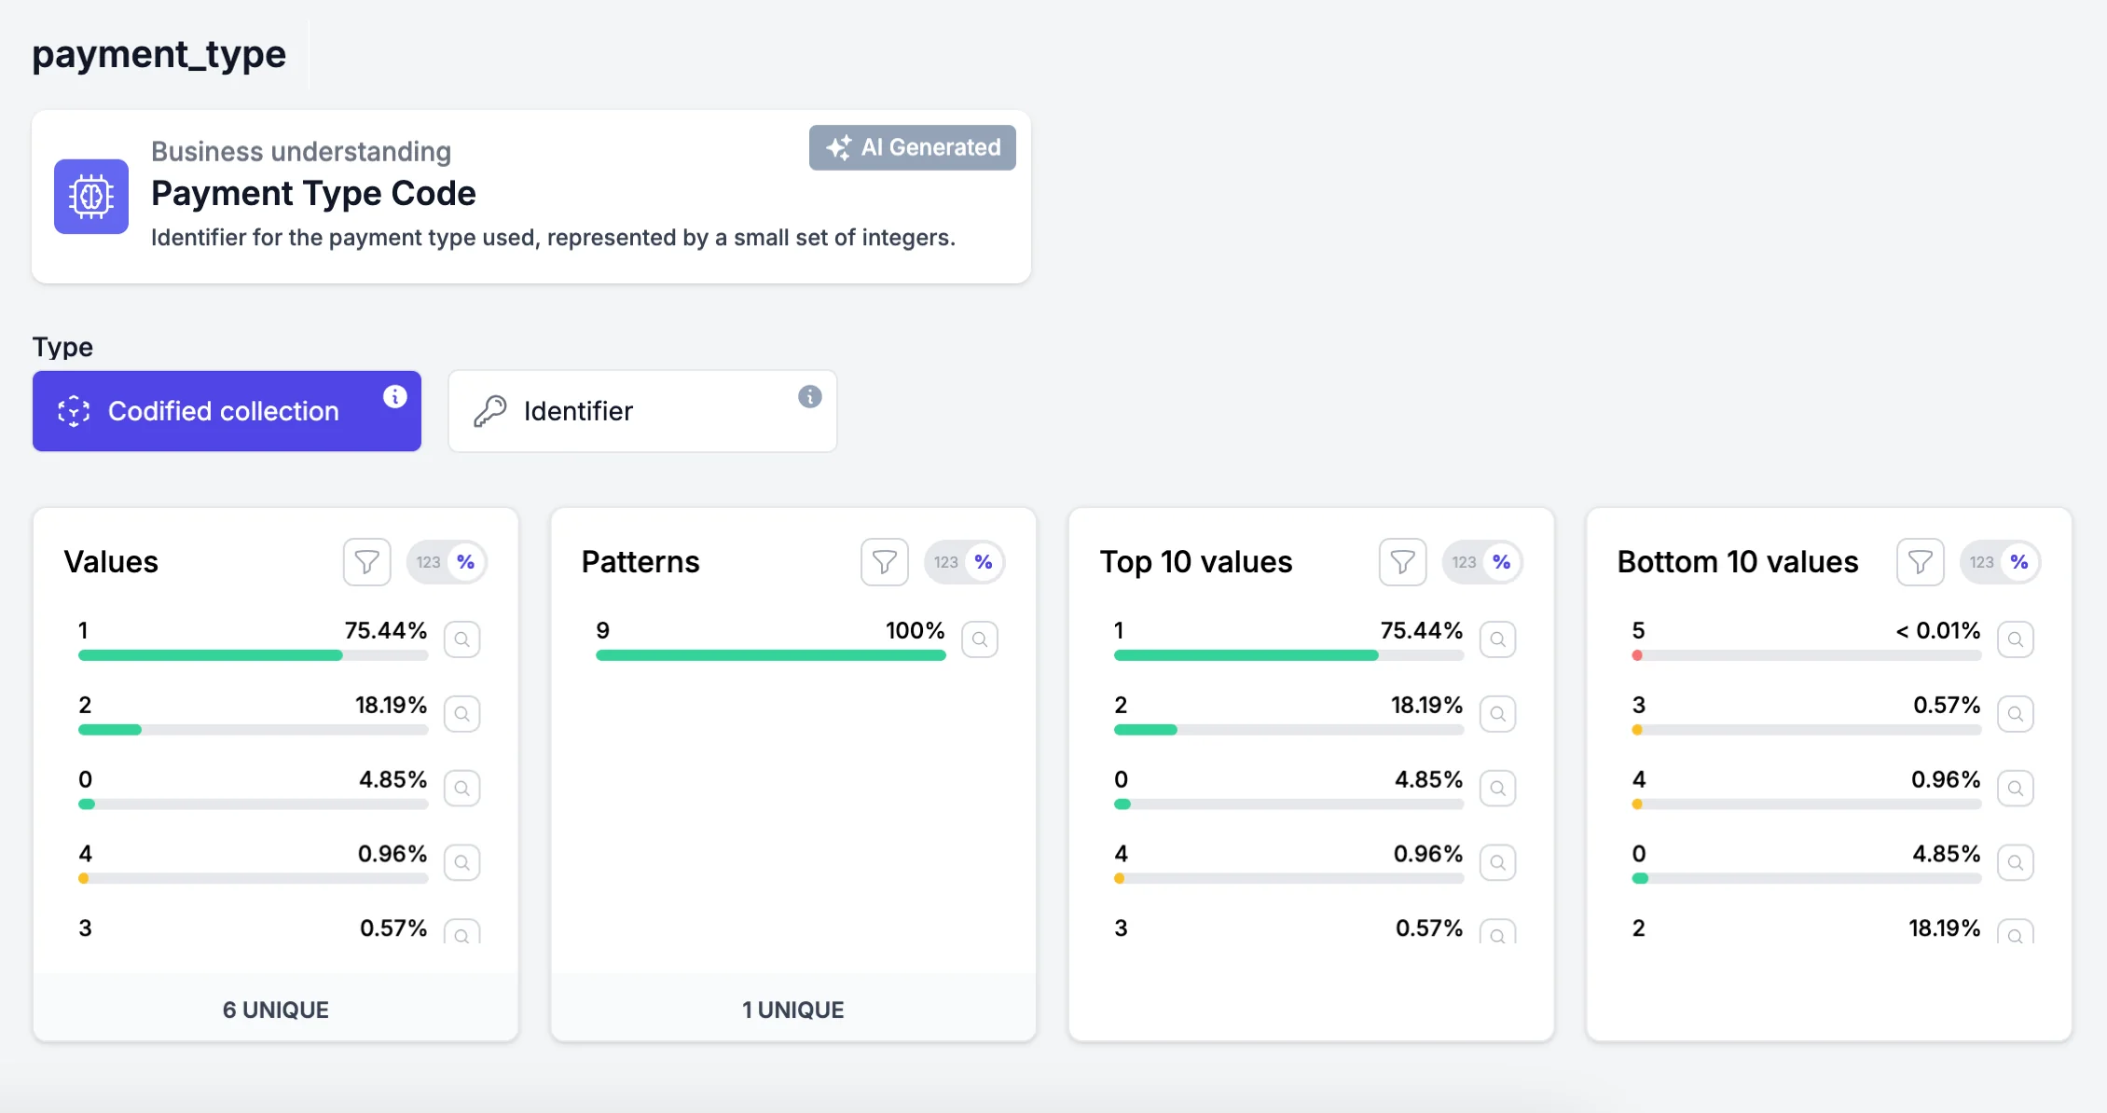Select the Codified collection type
This screenshot has width=2107, height=1113.
pyautogui.click(x=226, y=410)
